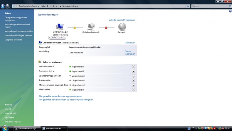Click the network icon in address bar

(14, 6)
